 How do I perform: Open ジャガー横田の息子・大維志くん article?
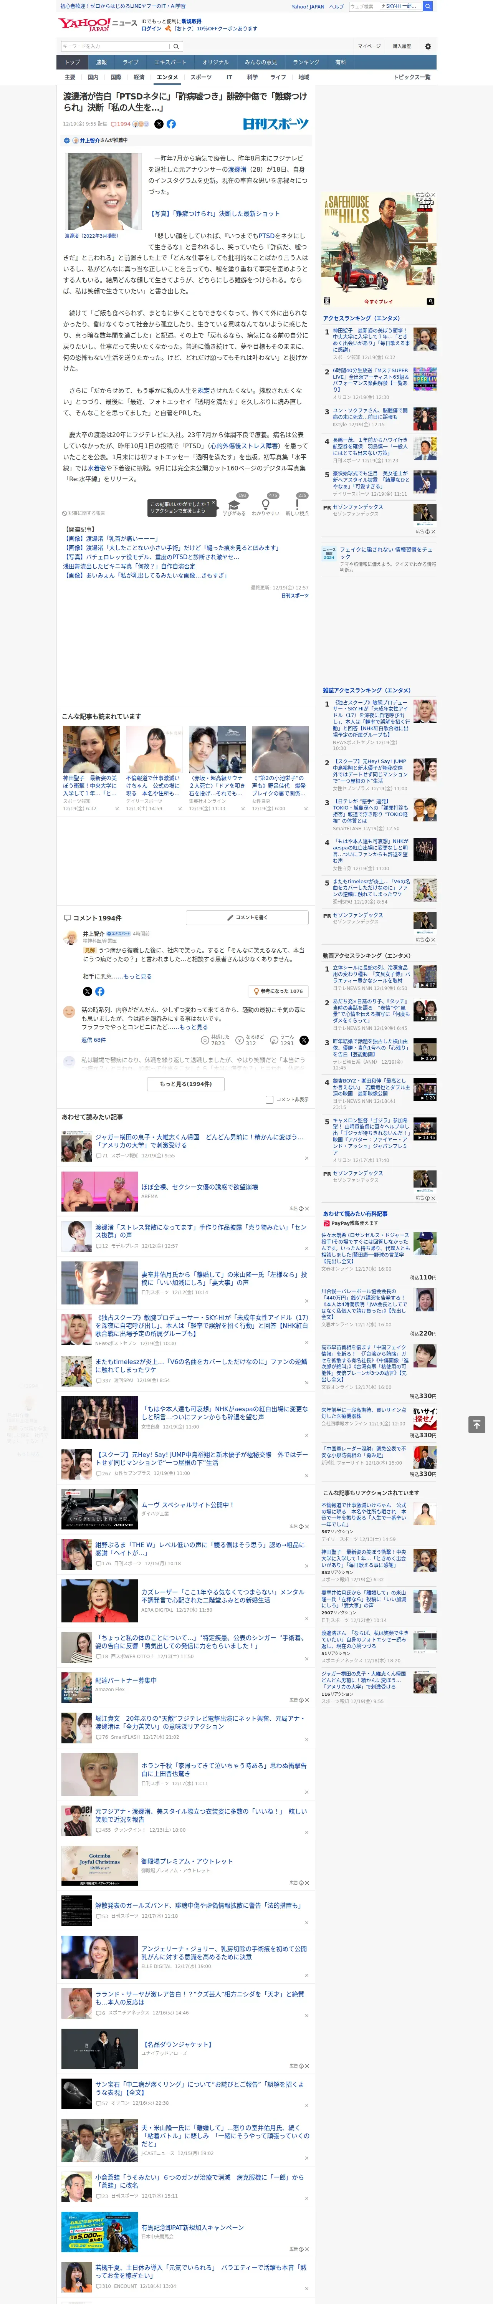pos(200,1140)
